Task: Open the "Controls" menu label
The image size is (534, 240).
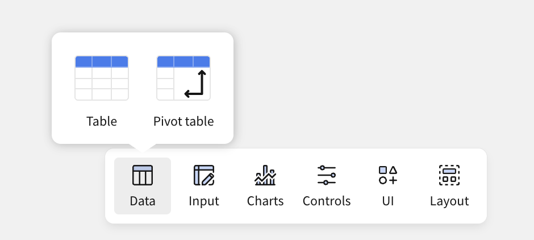Action: (x=327, y=201)
